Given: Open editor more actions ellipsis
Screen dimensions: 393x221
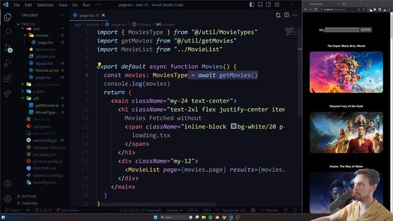Looking at the screenshot, I should (x=295, y=15).
